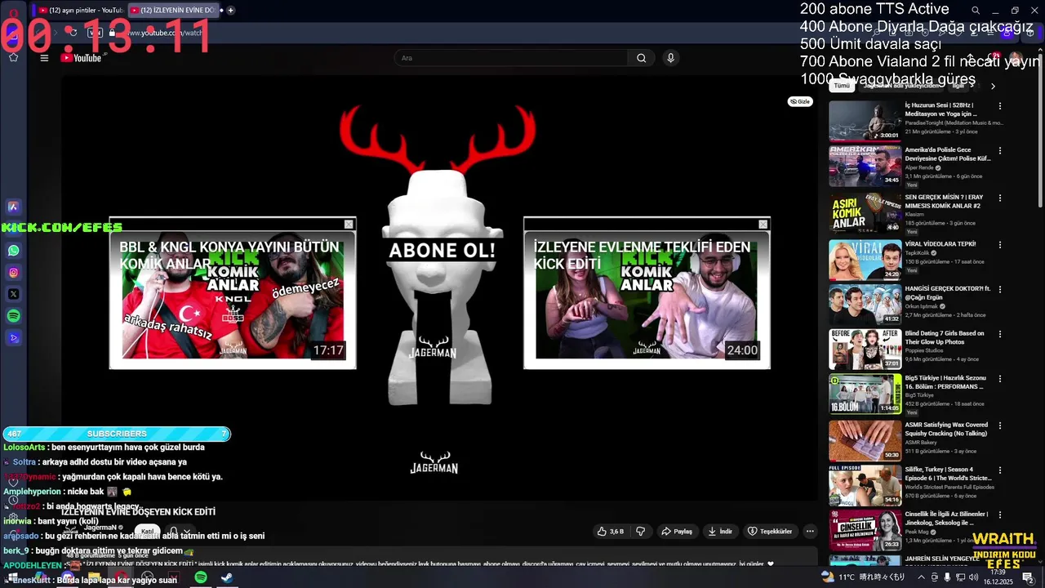1045x588 pixels.
Task: Open options for 'ASMR Satisfying Wax' video
Action: 999,425
